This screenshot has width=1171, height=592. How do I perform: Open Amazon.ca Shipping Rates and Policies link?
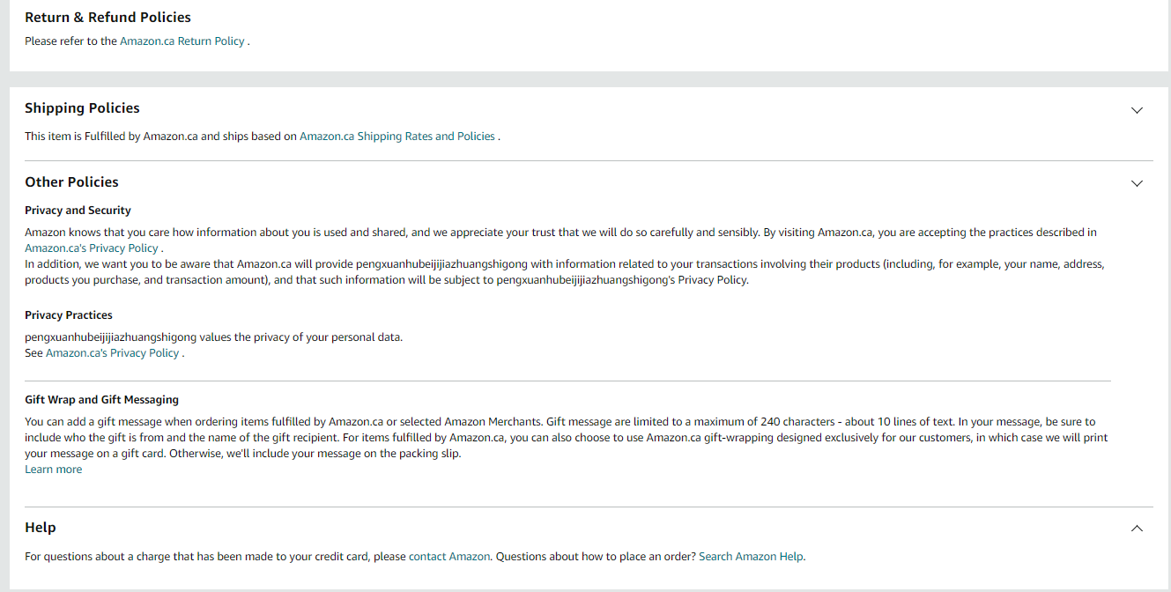pos(397,137)
